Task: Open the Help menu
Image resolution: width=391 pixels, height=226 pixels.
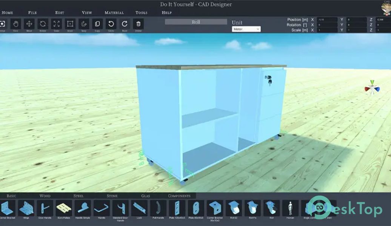Action: (166, 12)
